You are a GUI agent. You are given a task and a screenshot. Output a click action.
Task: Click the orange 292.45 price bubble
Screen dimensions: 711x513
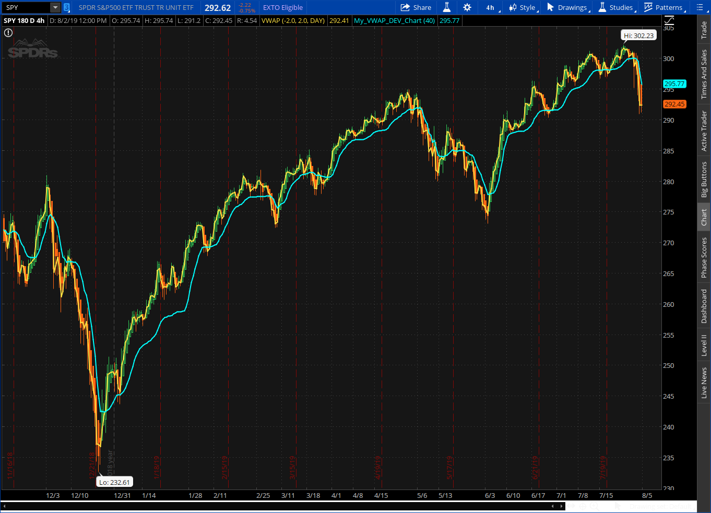pyautogui.click(x=674, y=104)
